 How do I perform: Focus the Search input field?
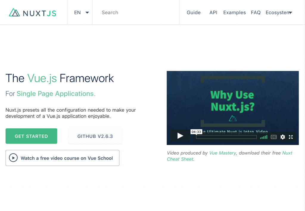136,12
